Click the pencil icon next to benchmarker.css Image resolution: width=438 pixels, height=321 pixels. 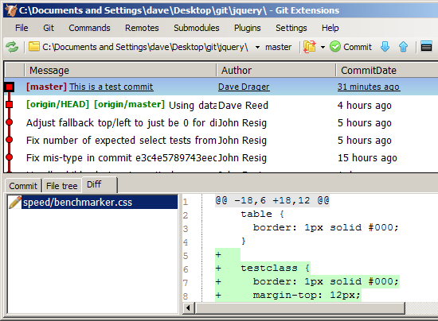(x=15, y=203)
